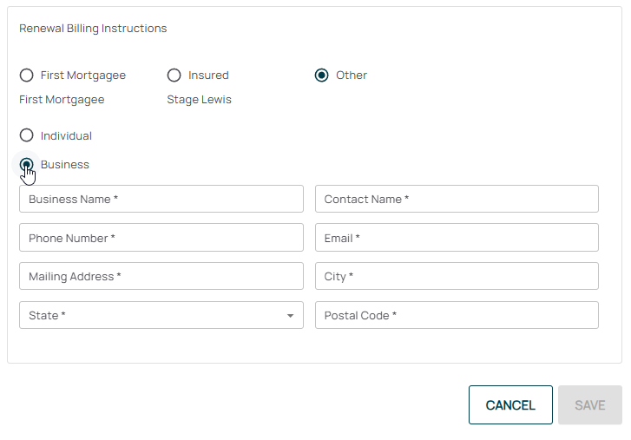This screenshot has width=631, height=440.
Task: Focus the Business Name field
Action: click(161, 199)
